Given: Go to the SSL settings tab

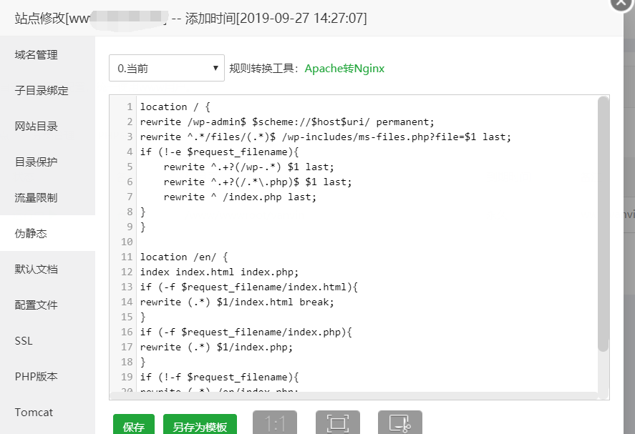Looking at the screenshot, I should 24,341.
